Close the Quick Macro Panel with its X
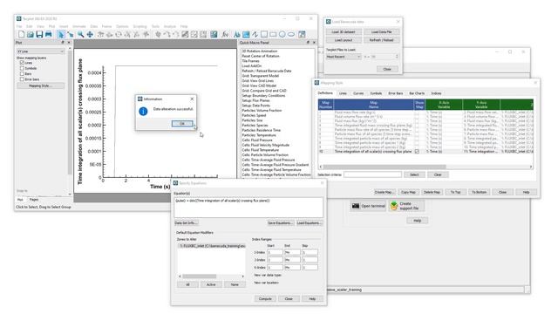The height and width of the screenshot is (314, 558). coord(314,43)
